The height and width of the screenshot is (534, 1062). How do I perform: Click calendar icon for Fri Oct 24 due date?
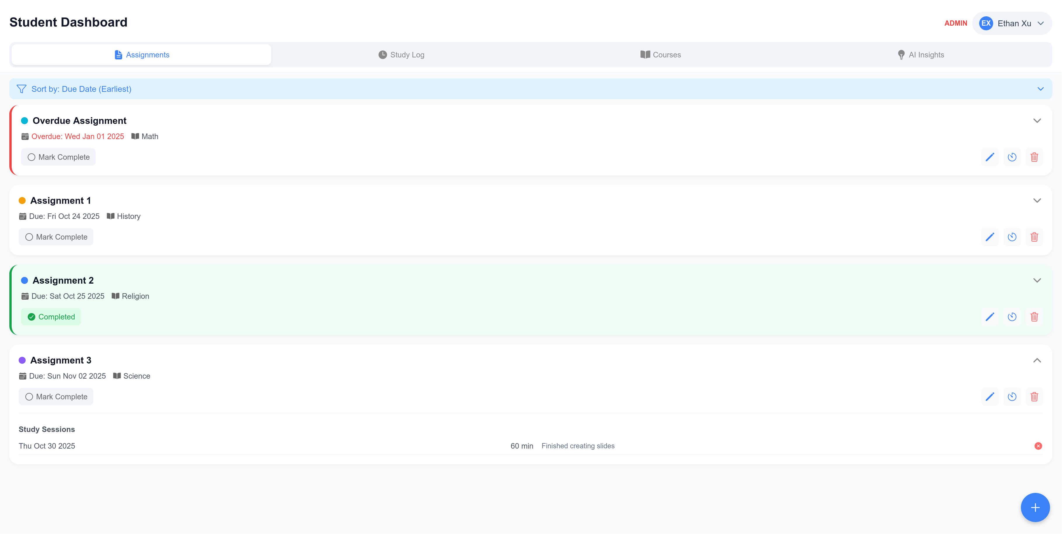tap(23, 216)
